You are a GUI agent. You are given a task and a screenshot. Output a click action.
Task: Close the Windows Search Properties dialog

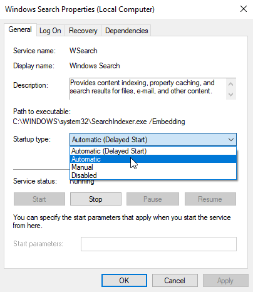click(244, 9)
